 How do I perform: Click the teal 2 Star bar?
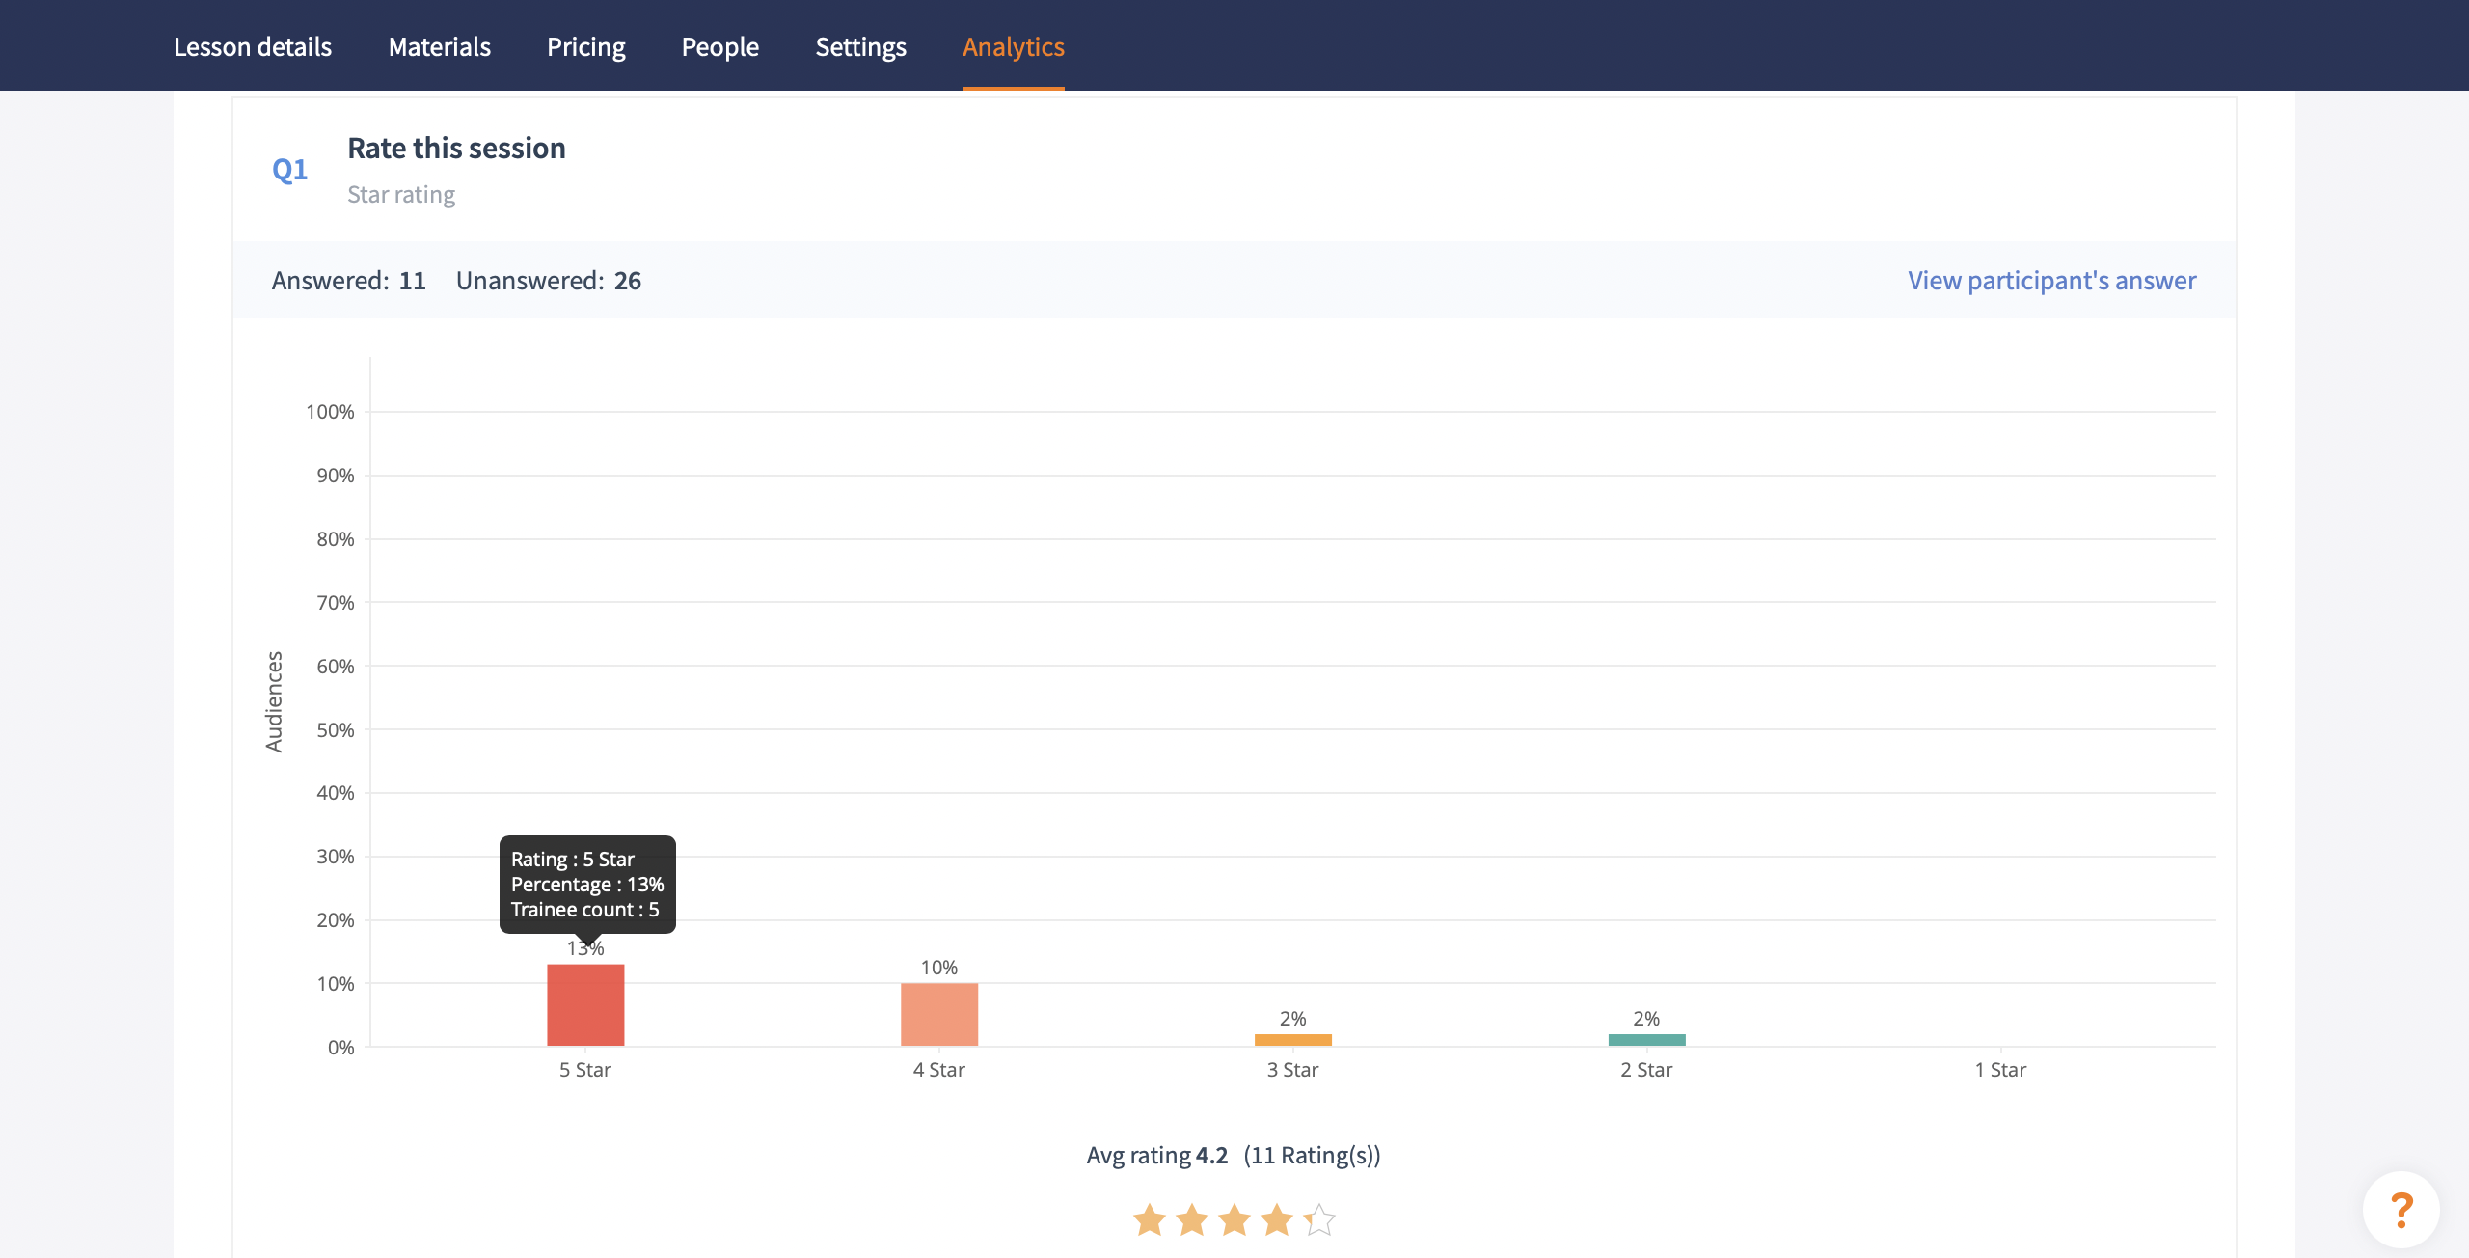(x=1646, y=1040)
